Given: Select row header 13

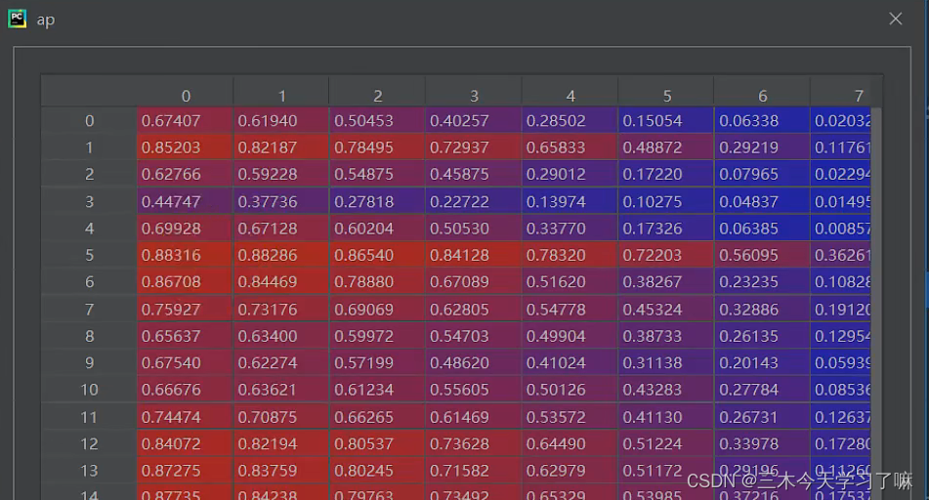Looking at the screenshot, I should [90, 471].
